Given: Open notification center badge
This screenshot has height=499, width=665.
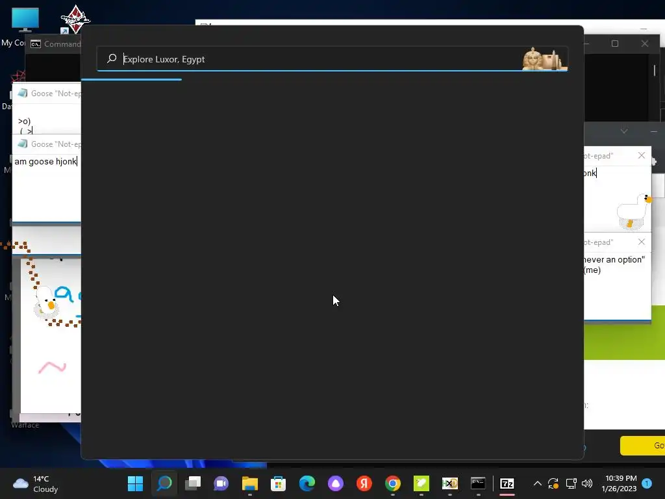Looking at the screenshot, I should 647,483.
